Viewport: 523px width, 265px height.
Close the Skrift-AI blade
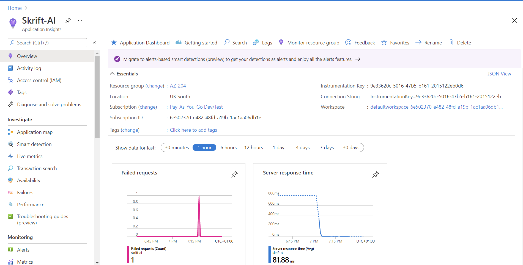point(514,21)
